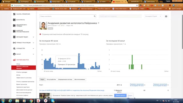Screen dimensions: 183x103
Task: Sort by the Дата column arrow
Action: click(121, 85)
